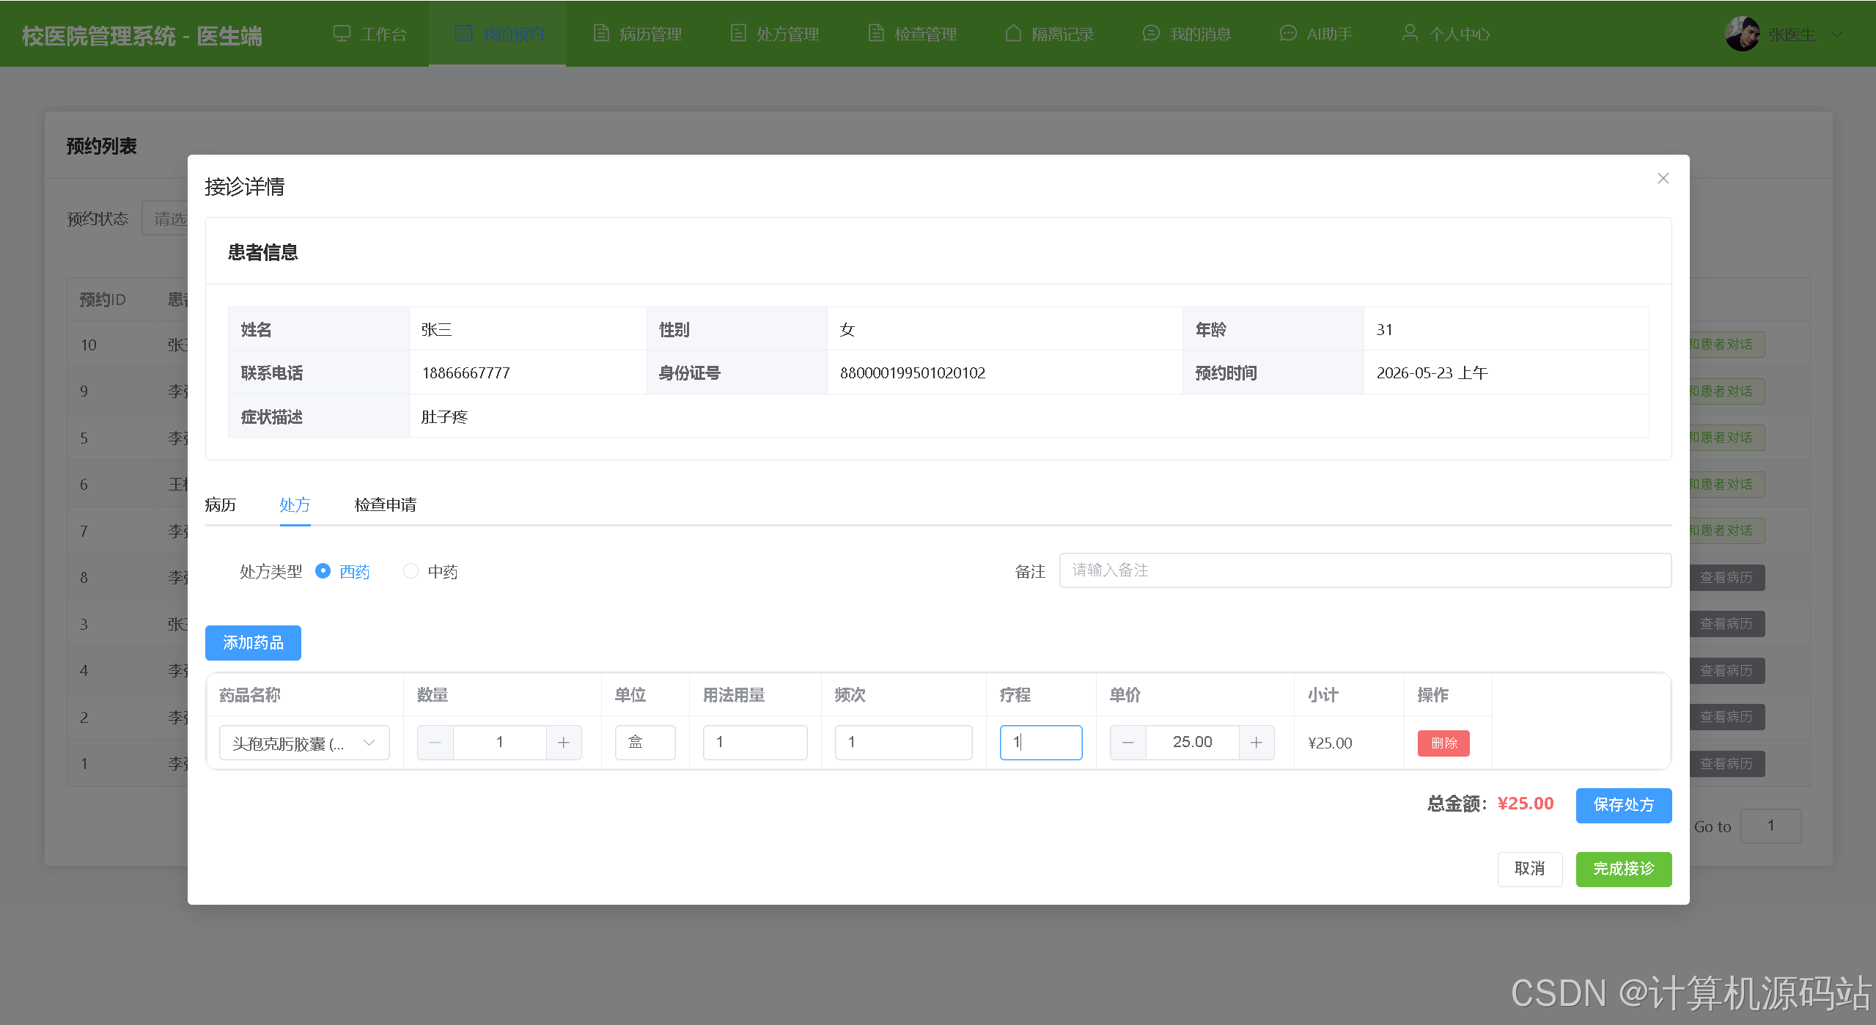Screen dimensions: 1876x1025
Task: Click the 个人中心 user icon
Action: pos(1410,34)
